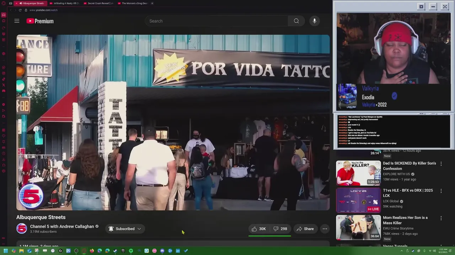
Task: Open the 36:04 interrogation thumbnail
Action: [x=358, y=227]
